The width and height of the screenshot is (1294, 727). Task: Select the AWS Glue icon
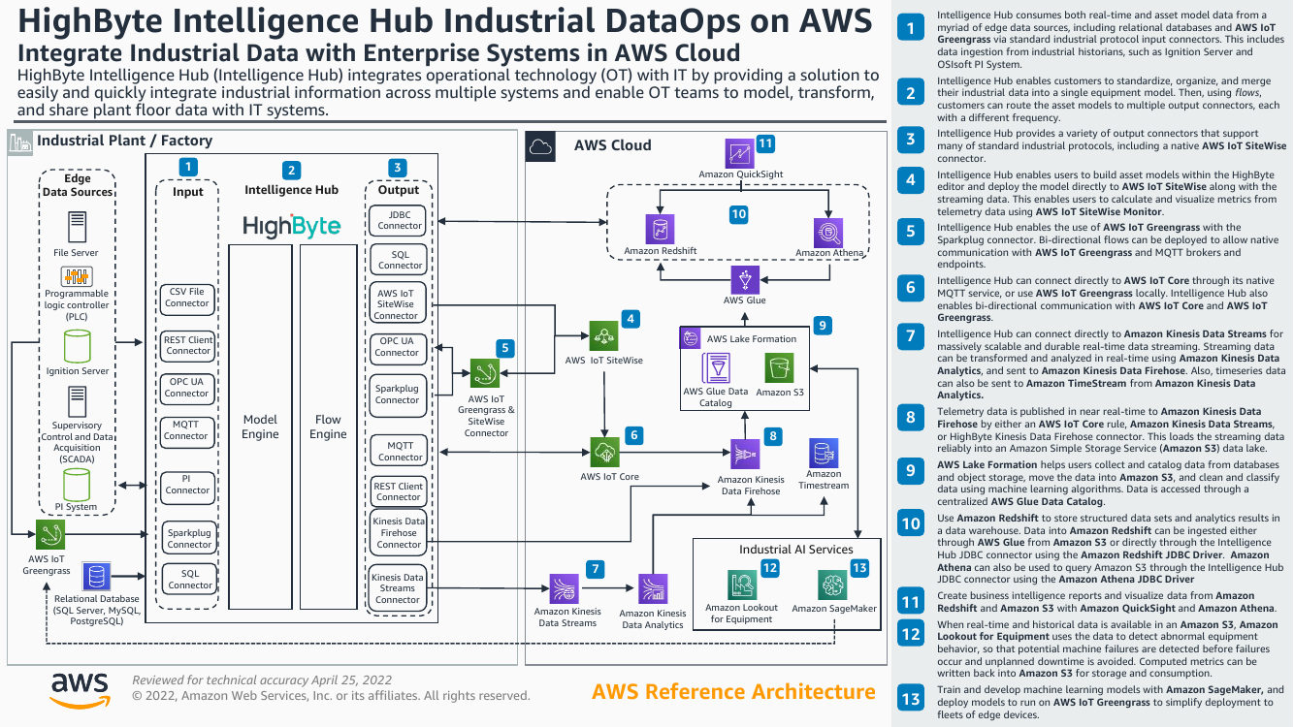pos(745,280)
